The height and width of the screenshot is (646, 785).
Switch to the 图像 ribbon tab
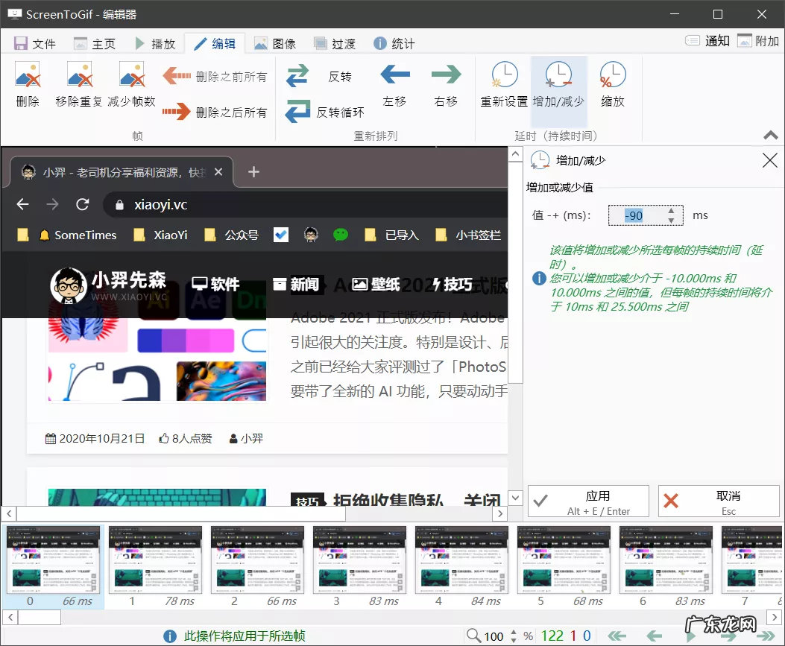276,42
